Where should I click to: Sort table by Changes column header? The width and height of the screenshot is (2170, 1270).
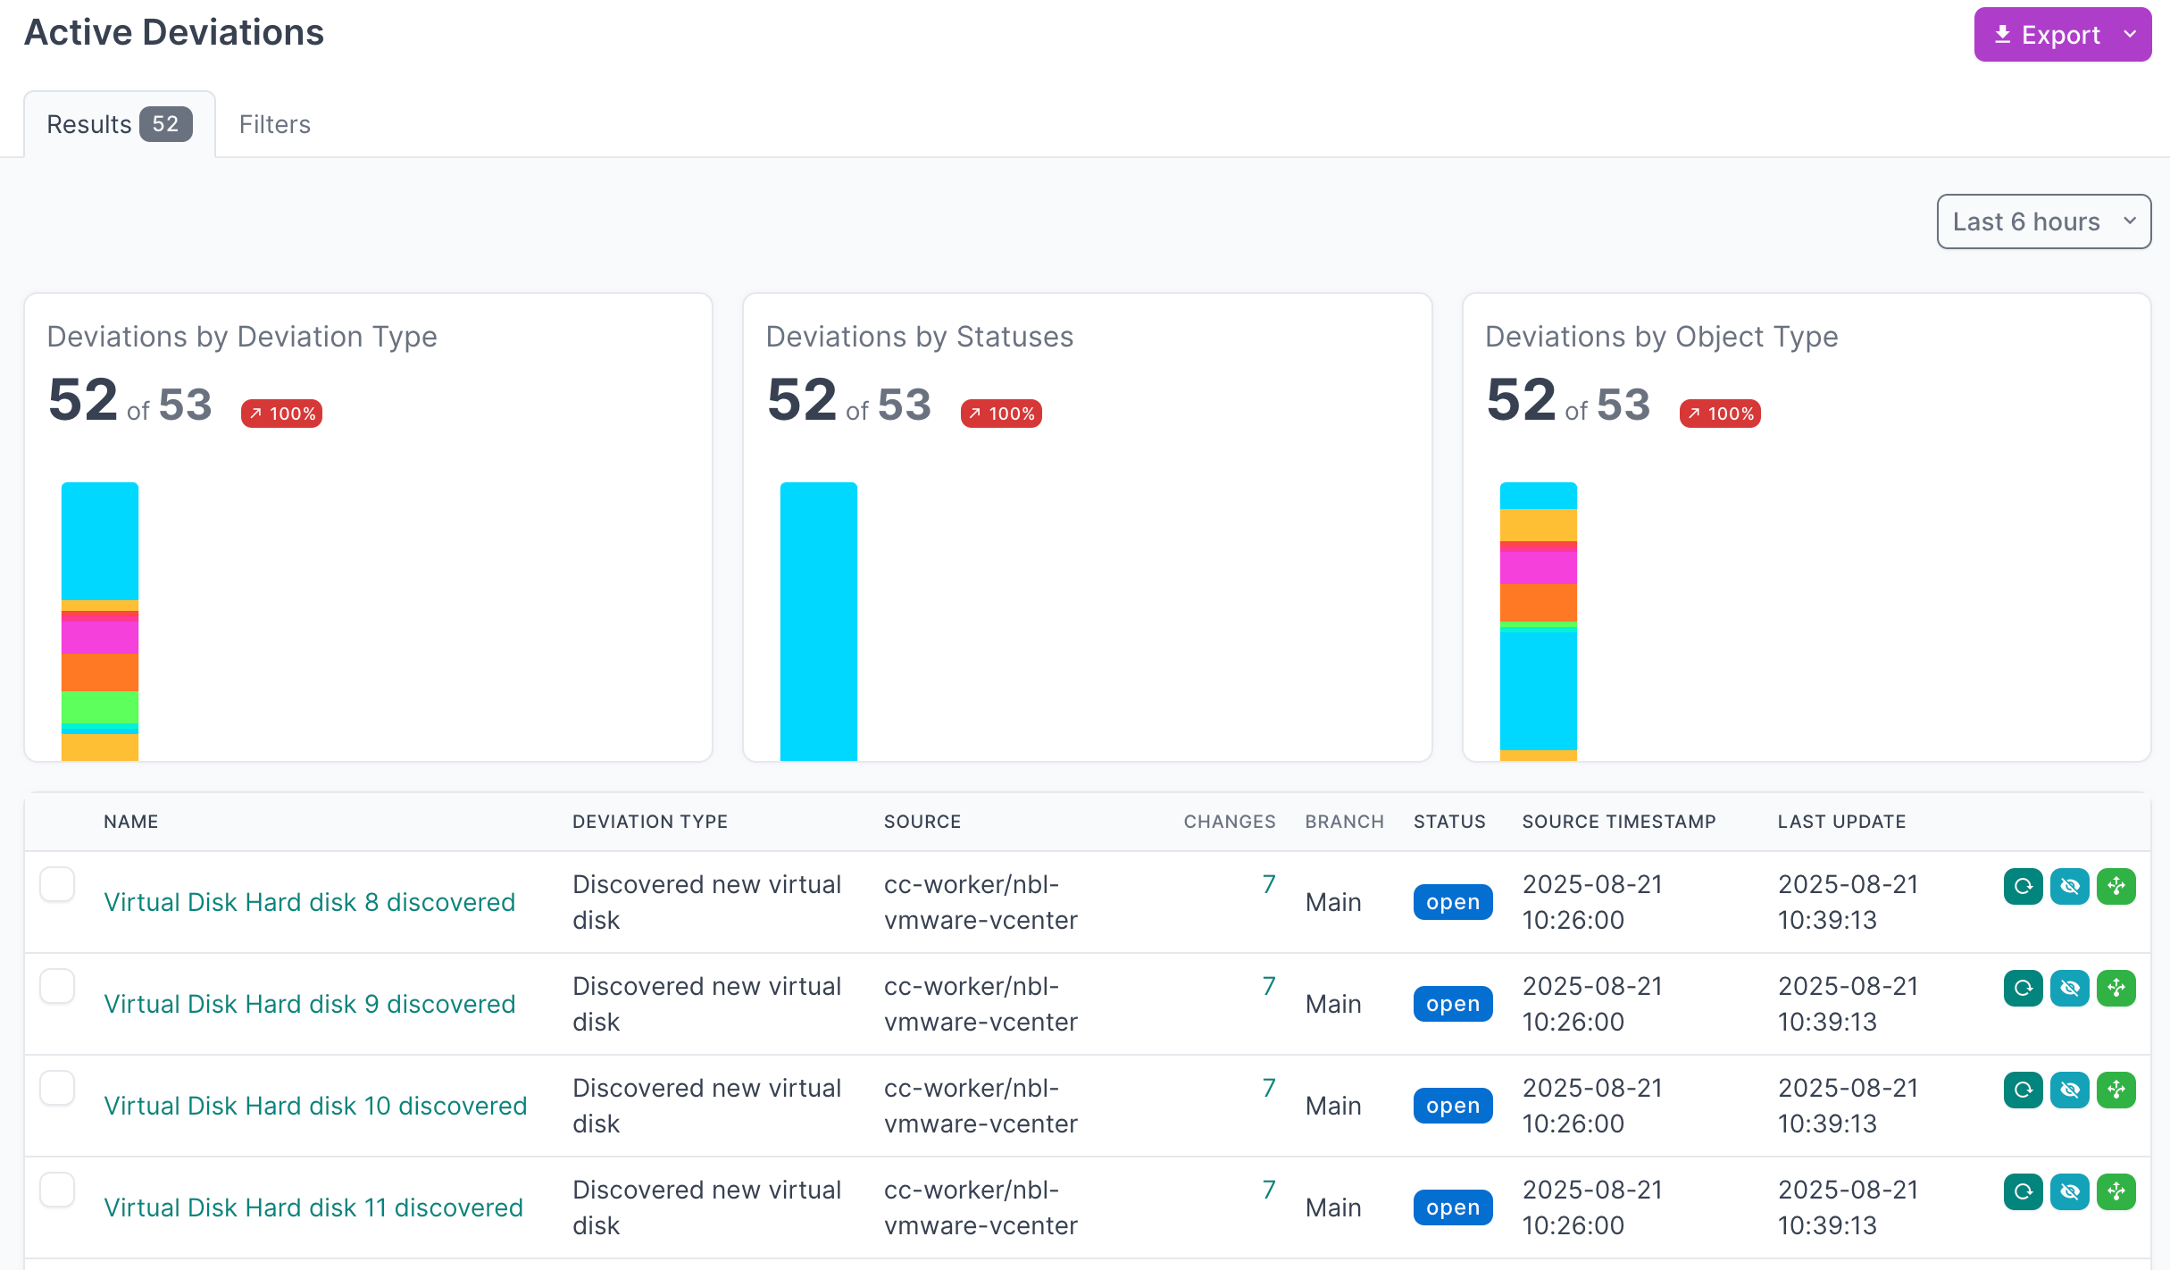point(1229,822)
